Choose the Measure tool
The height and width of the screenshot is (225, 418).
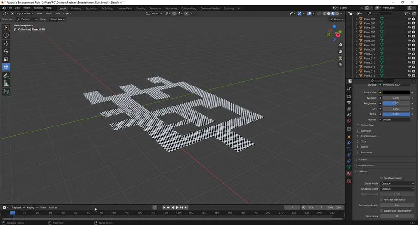(6, 84)
